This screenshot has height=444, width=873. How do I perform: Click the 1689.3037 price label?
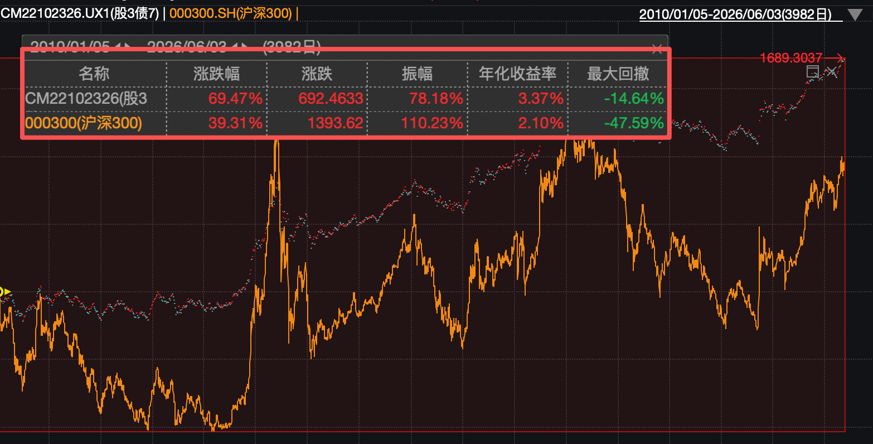(x=791, y=57)
